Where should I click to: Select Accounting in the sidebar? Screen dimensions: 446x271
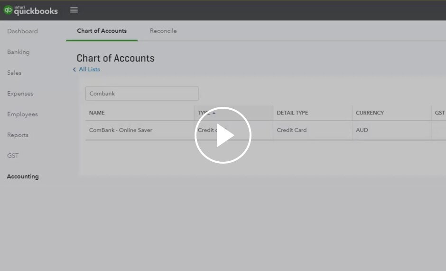[x=23, y=176]
